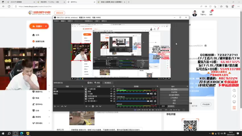Toggle visibility of 广告展示图 source

click(111, 89)
